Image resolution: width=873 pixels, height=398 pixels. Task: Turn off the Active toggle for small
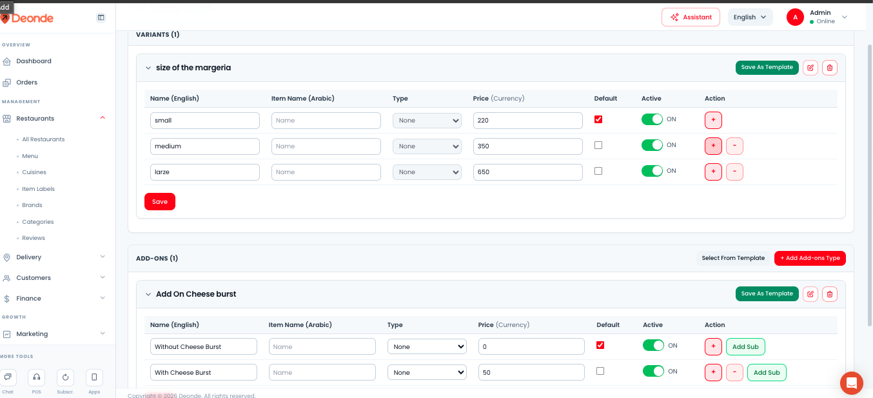point(652,119)
